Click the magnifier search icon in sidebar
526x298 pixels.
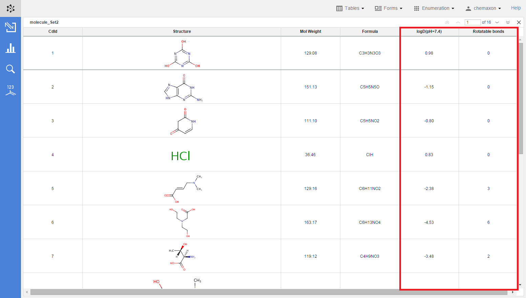point(10,69)
